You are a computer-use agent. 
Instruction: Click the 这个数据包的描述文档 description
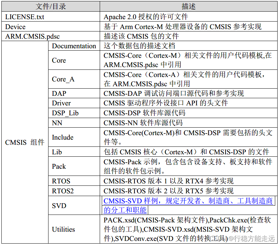point(139,46)
